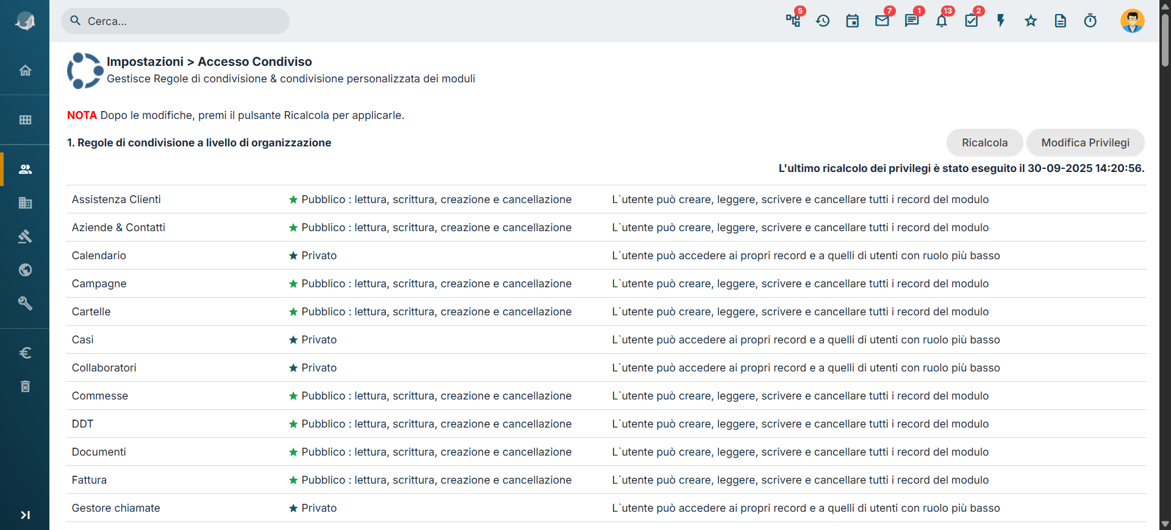1171x530 pixels.
Task: Open the history clock icon
Action: point(823,21)
